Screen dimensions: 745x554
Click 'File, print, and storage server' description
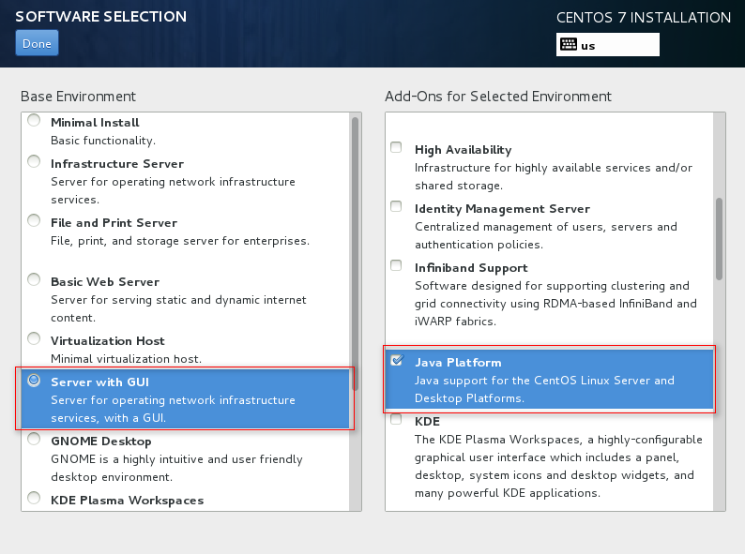[180, 241]
